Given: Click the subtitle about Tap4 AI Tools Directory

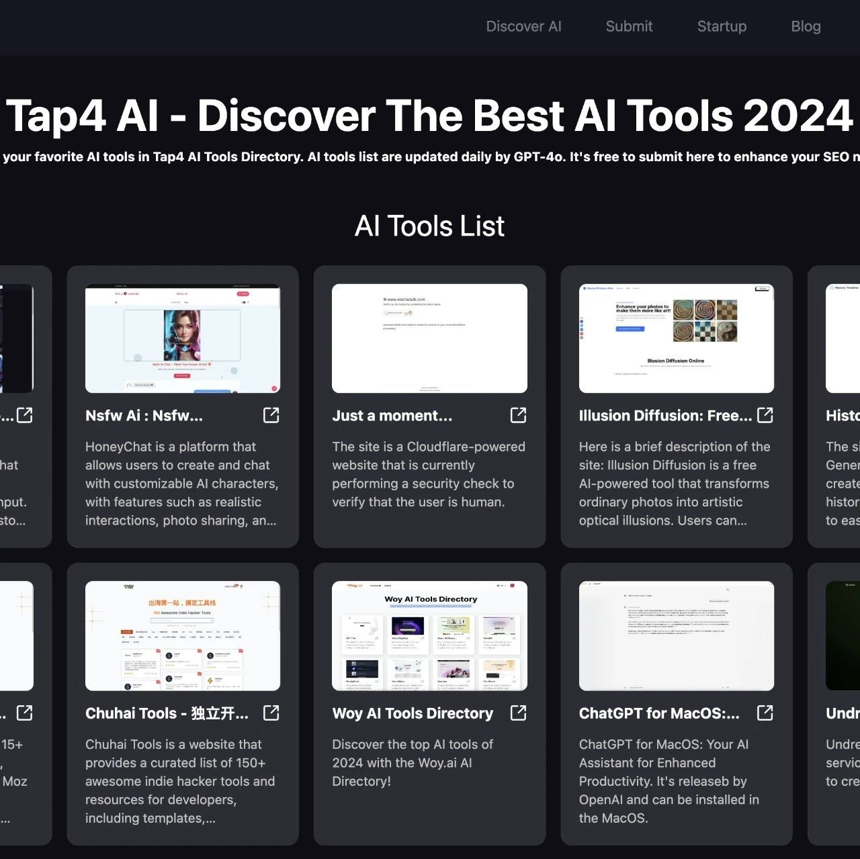Looking at the screenshot, I should pyautogui.click(x=430, y=157).
